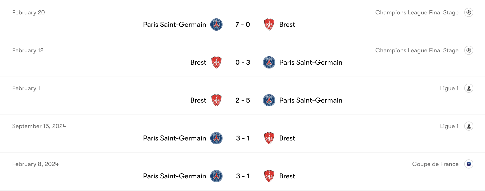Select the Ligue 1 icon next to February 1
The image size is (485, 191).
tap(469, 88)
